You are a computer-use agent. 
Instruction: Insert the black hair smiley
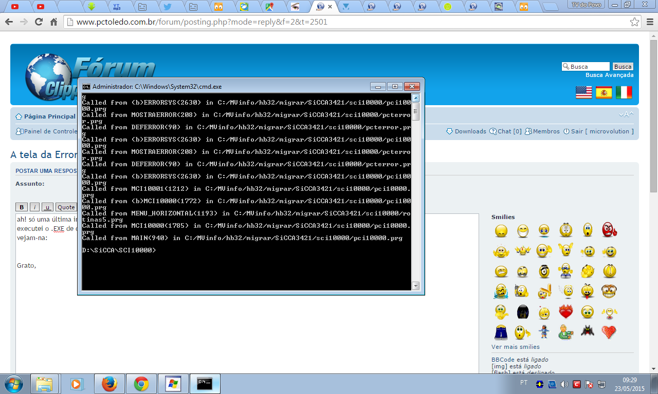click(523, 311)
